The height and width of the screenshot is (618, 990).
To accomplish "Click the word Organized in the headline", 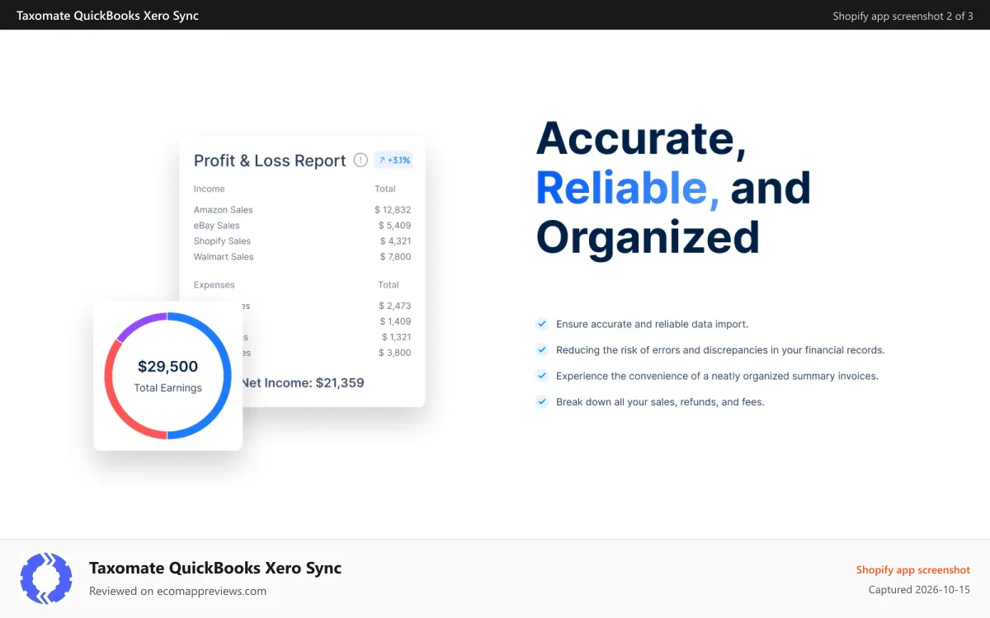I will (648, 238).
